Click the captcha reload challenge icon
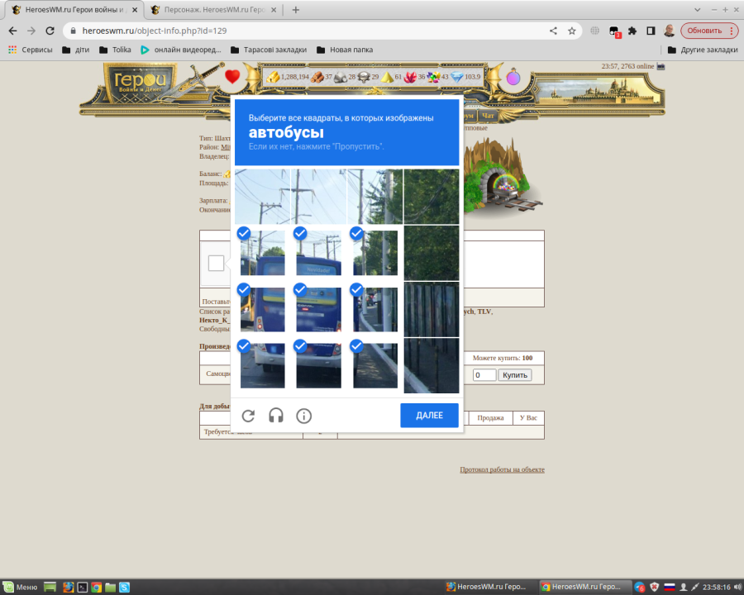The height and width of the screenshot is (595, 744). click(248, 416)
